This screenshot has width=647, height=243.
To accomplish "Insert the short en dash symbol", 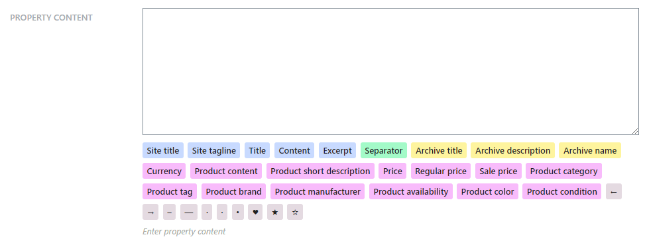I will (170, 212).
